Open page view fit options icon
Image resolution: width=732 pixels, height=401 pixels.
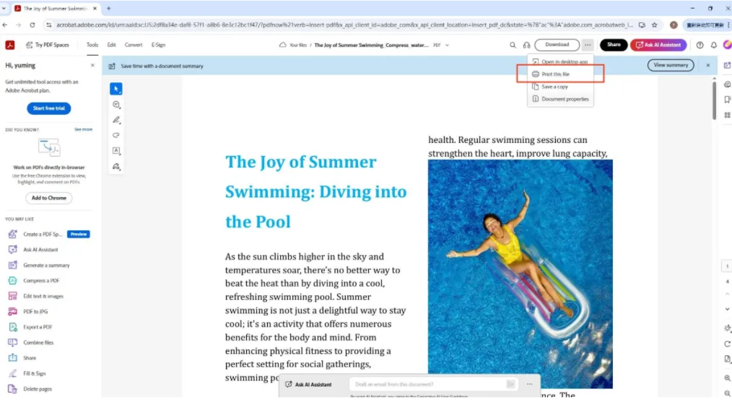click(x=727, y=359)
